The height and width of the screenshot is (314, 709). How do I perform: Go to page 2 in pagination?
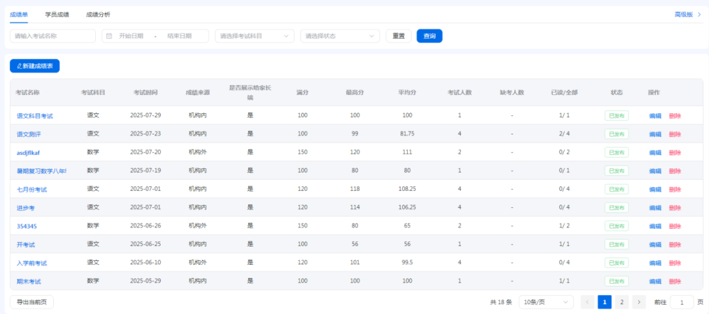(x=622, y=302)
